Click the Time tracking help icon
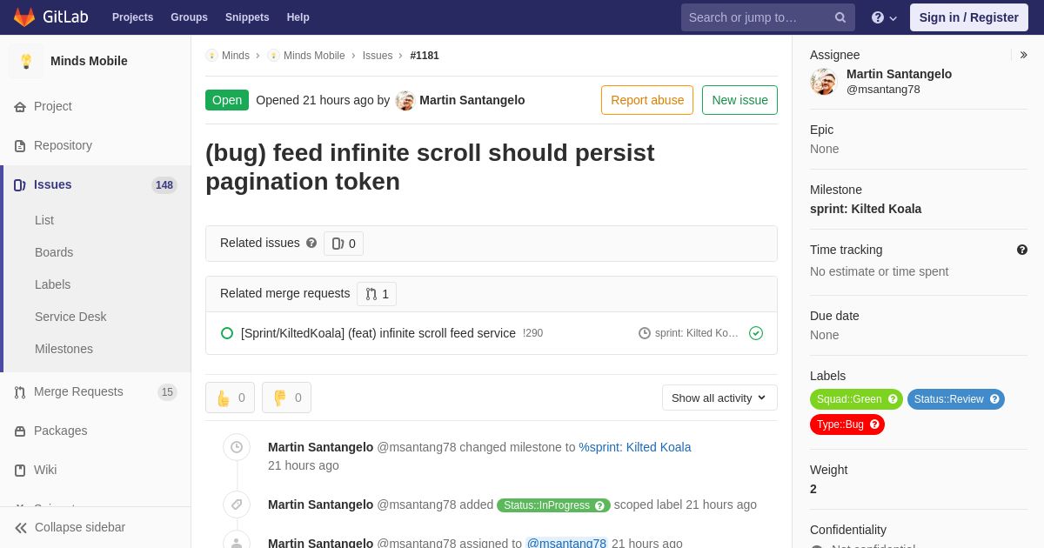This screenshot has width=1044, height=548. coord(1022,250)
